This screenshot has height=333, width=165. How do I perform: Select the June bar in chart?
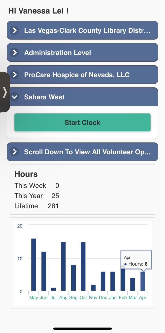[43, 271]
